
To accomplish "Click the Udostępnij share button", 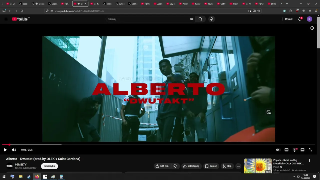I will (191, 166).
